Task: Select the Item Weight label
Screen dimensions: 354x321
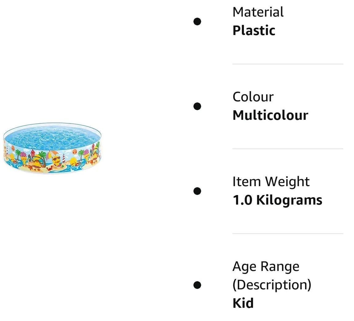Action: click(x=271, y=182)
